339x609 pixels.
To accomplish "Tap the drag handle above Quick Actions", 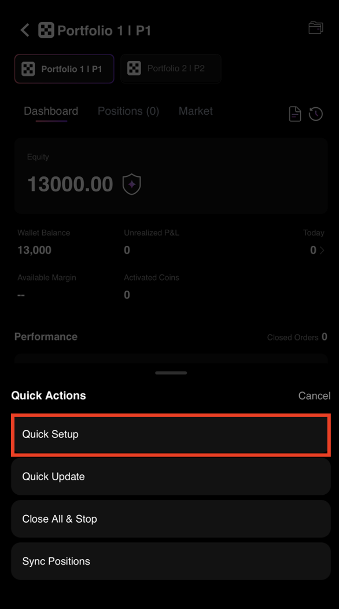I will (171, 373).
